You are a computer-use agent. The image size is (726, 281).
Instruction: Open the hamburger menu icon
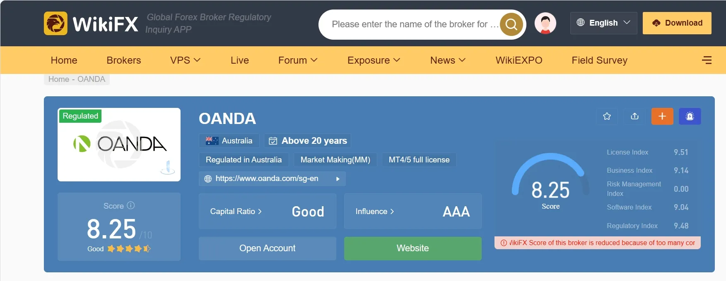click(x=707, y=60)
